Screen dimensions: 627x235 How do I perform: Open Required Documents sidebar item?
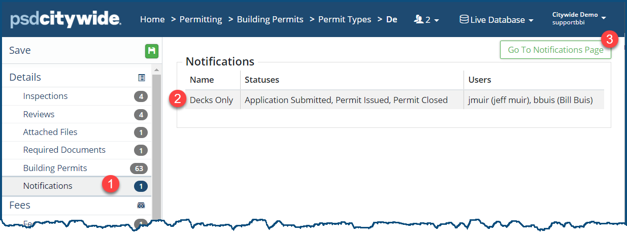[64, 150]
